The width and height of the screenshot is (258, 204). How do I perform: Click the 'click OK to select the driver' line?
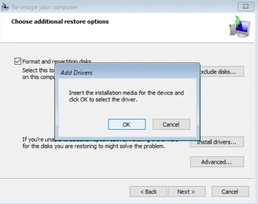(103, 99)
